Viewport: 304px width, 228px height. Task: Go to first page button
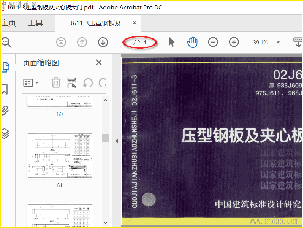(x=61, y=42)
